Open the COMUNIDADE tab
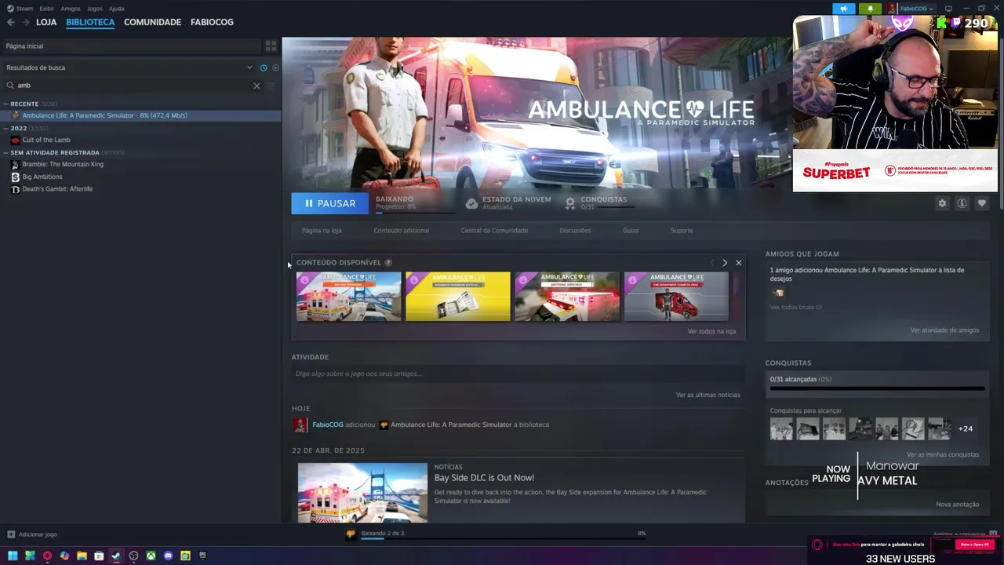 (x=152, y=22)
